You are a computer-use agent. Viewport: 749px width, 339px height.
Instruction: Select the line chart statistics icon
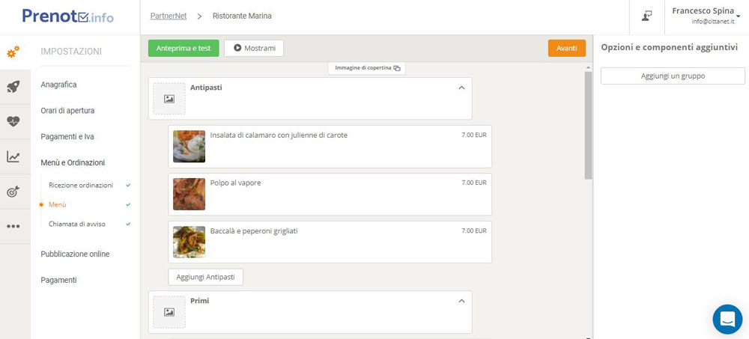[x=13, y=157]
